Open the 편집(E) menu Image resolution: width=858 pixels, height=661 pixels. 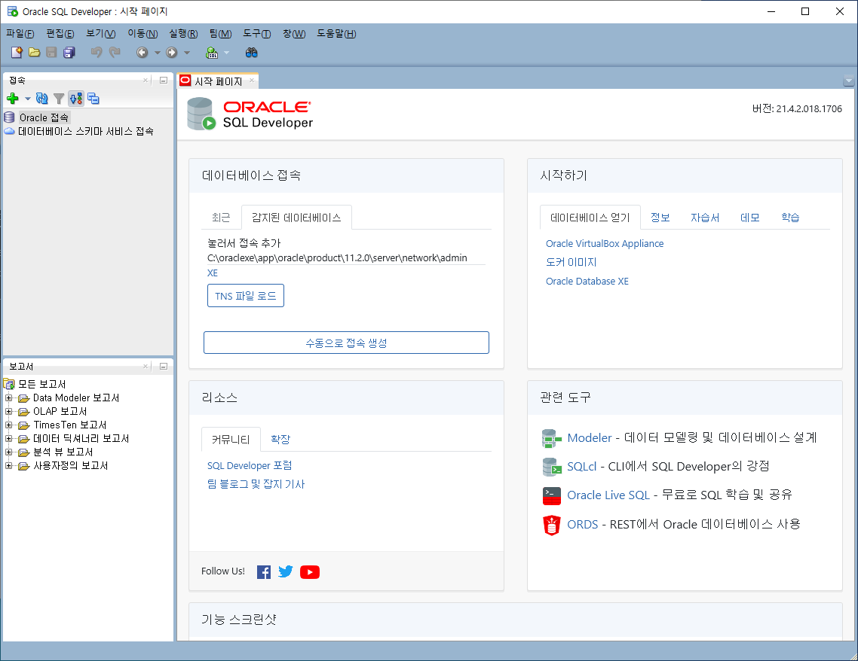pyautogui.click(x=60, y=34)
